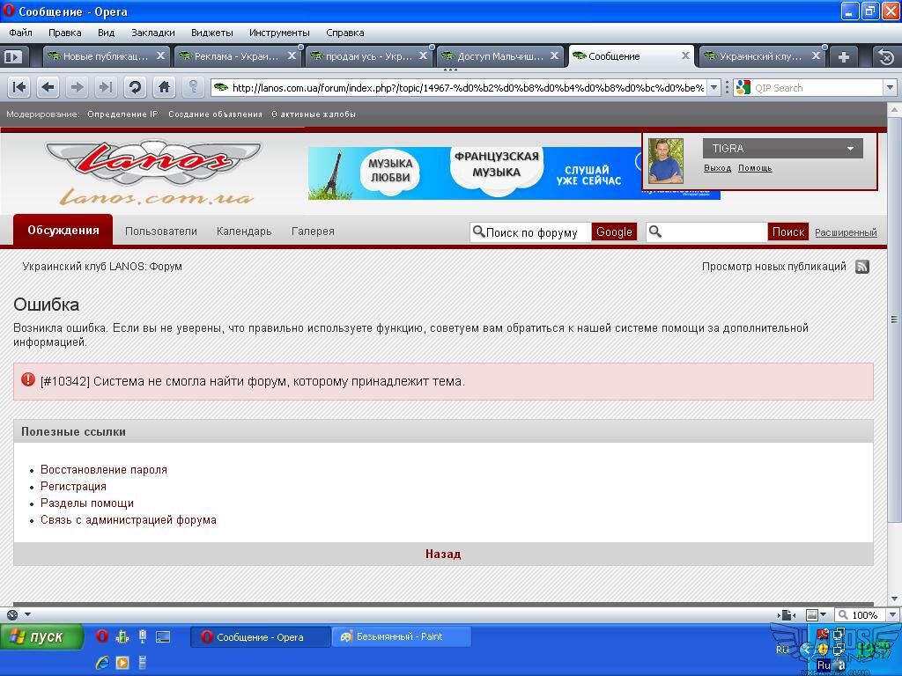Viewport: 902px width, 676px height.
Task: Click the Регистрация link
Action: pos(73,486)
